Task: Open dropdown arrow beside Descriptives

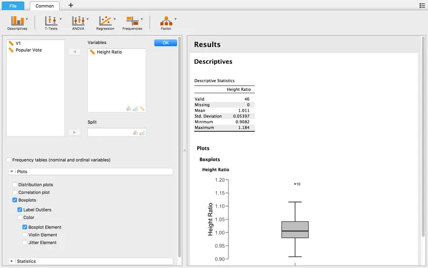Action: [27, 19]
